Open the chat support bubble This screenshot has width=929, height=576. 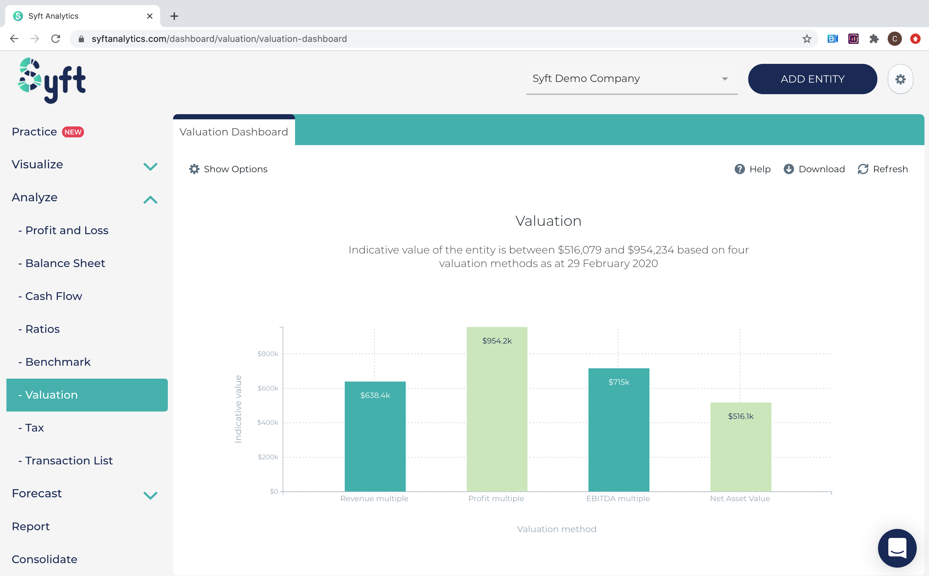pos(897,548)
